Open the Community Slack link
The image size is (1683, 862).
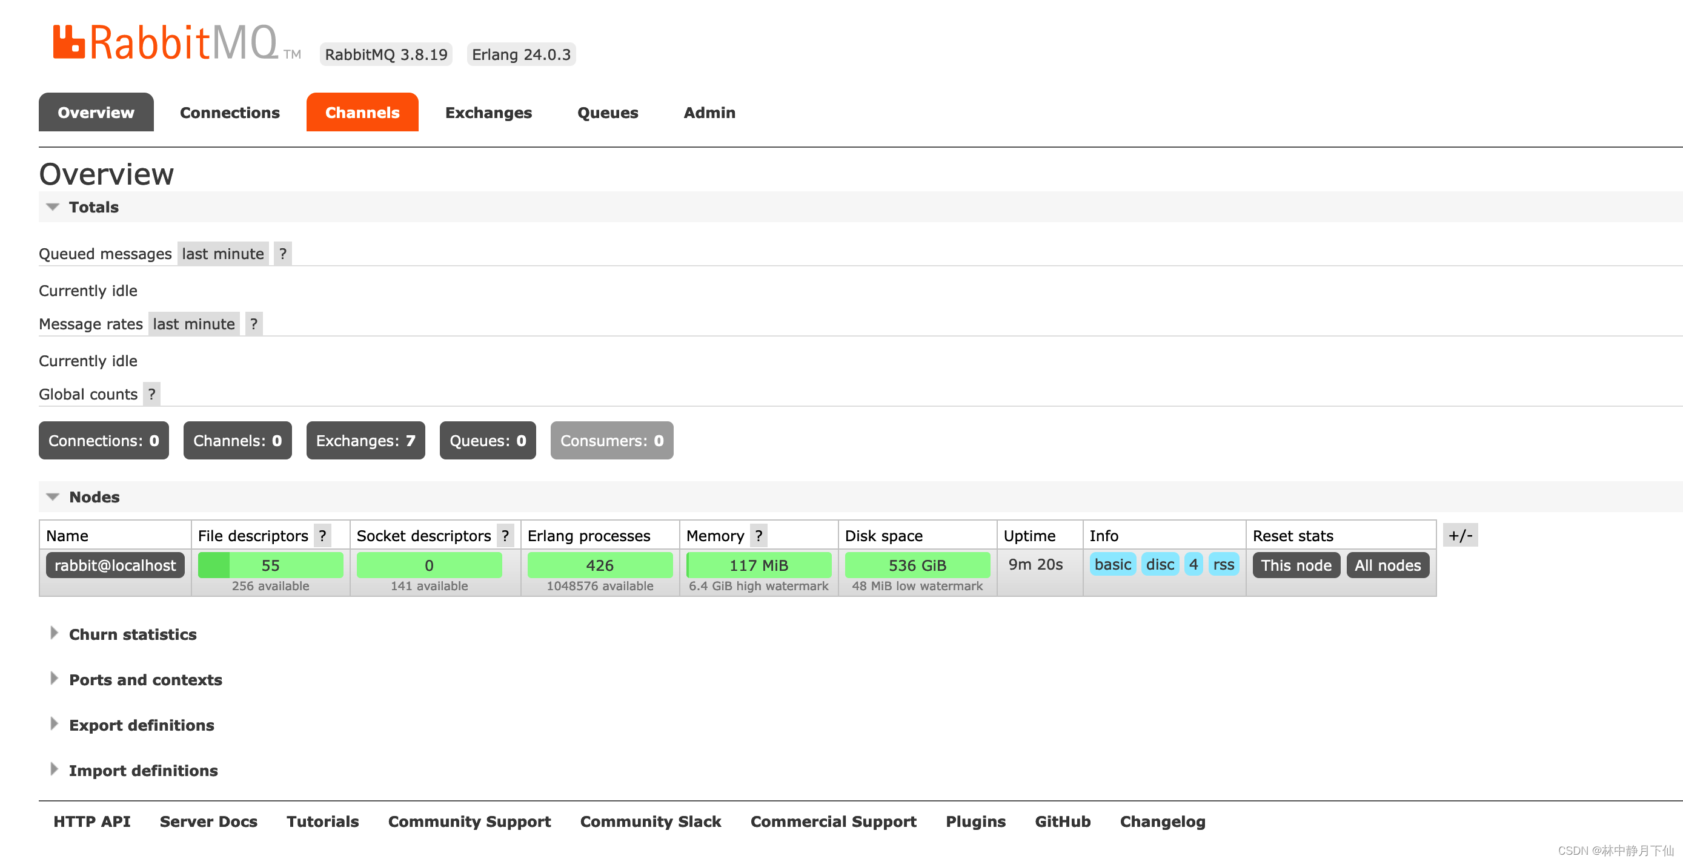tap(650, 821)
